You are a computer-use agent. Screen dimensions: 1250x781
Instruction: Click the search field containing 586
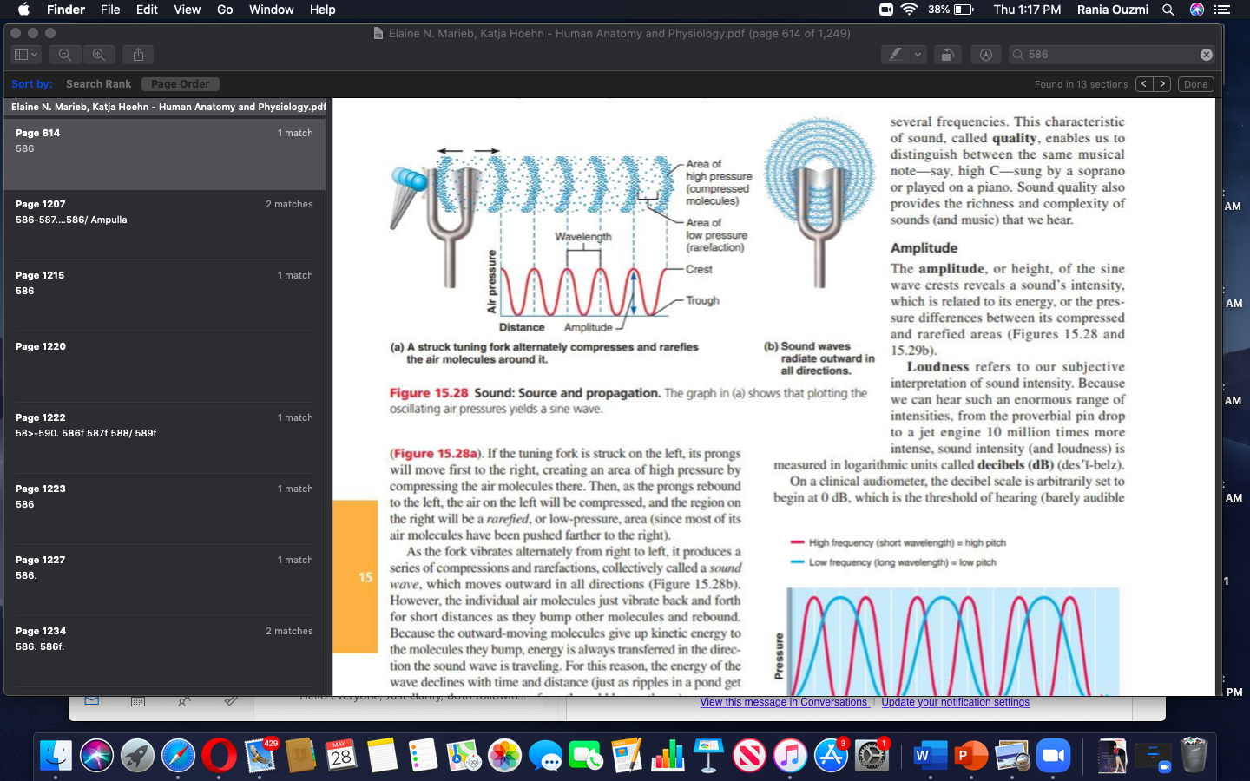click(1111, 55)
